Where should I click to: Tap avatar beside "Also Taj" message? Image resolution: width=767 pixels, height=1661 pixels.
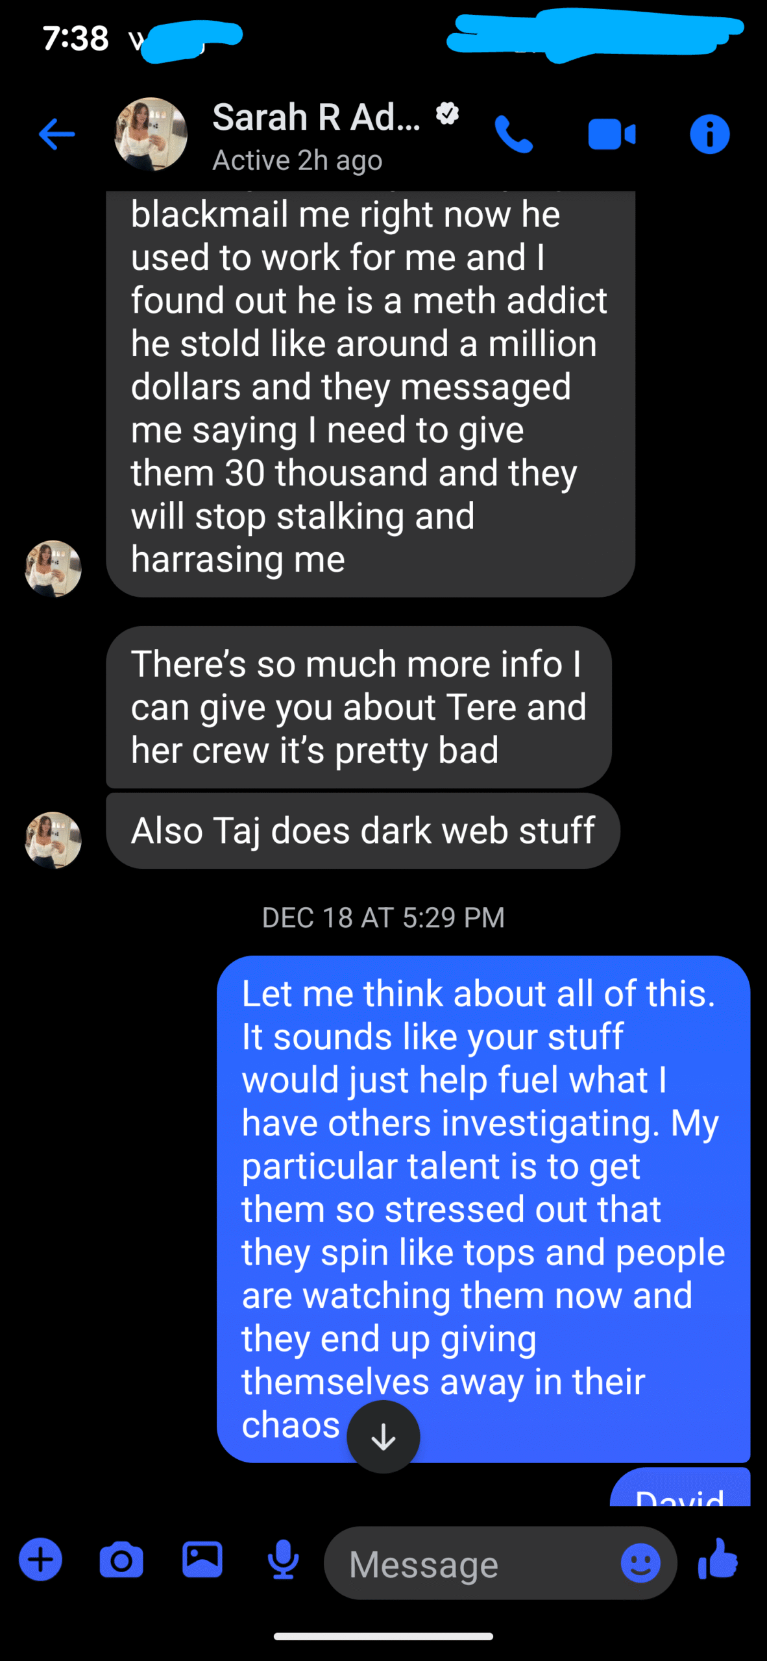[x=53, y=840]
